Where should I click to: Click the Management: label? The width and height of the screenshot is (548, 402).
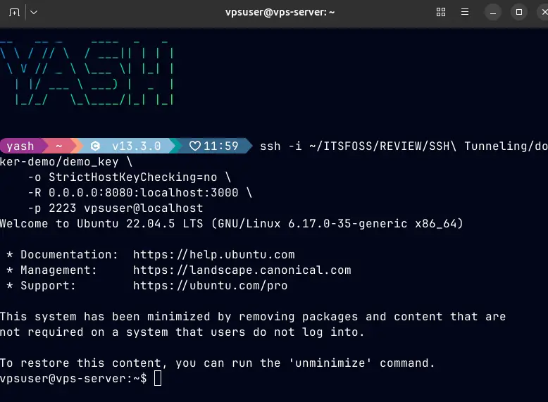coord(58,270)
